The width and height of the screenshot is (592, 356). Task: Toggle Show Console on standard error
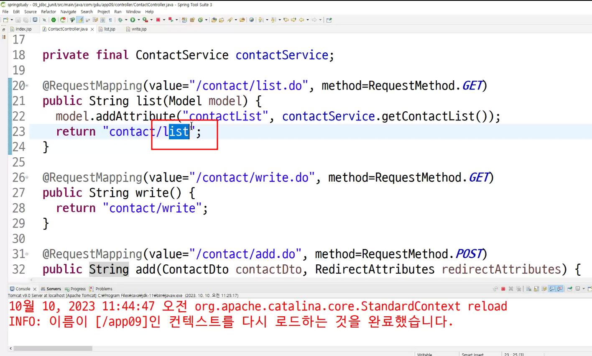[559, 289]
